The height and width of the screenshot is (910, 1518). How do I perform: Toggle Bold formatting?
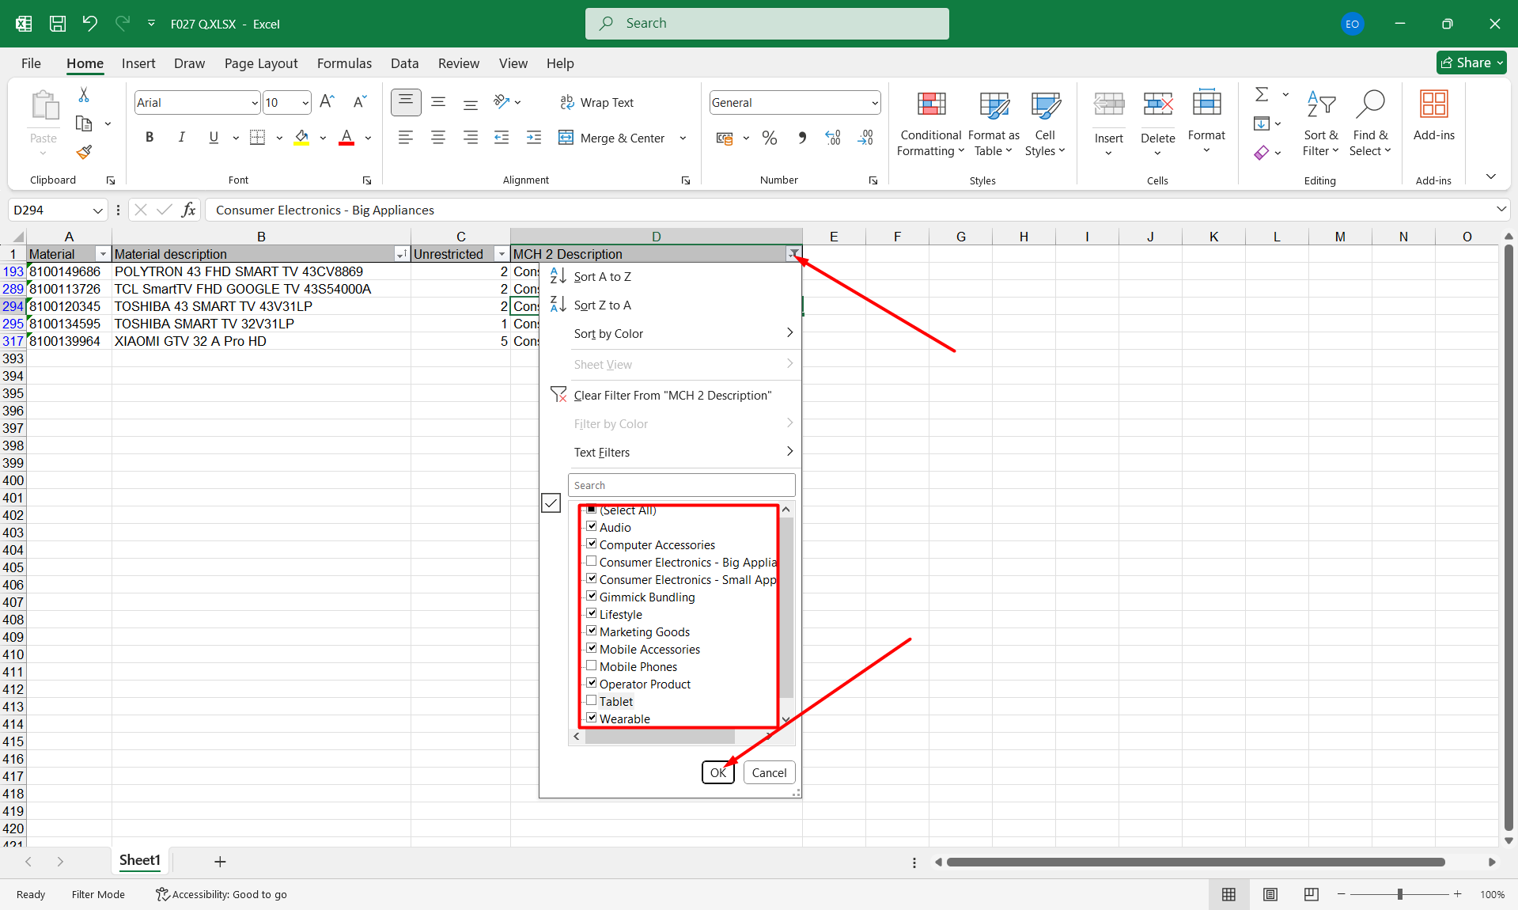(150, 138)
